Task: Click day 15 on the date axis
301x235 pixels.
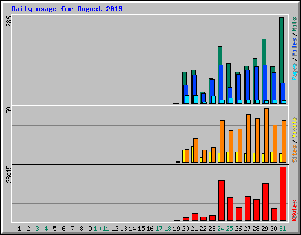Action: coord(141,229)
